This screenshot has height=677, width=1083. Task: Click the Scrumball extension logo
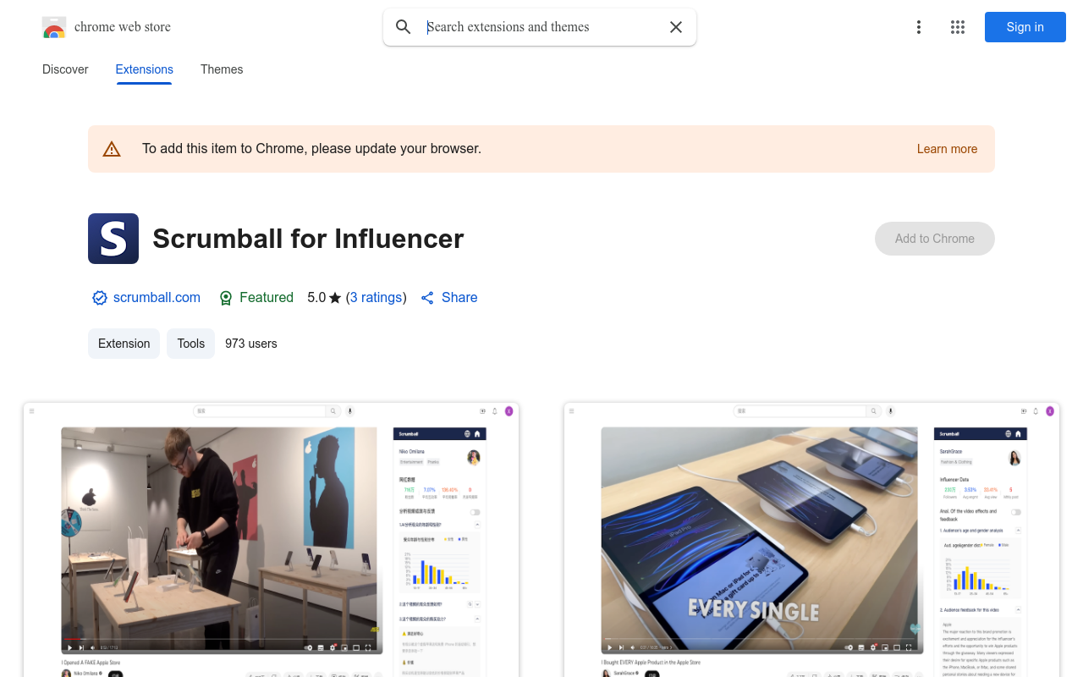pos(113,239)
